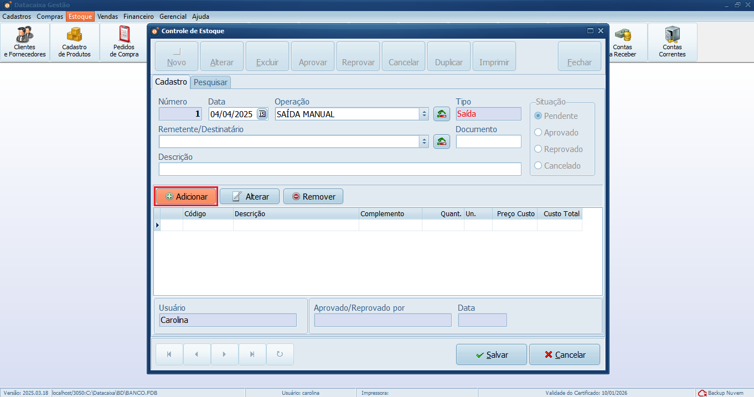Expand the Remetente/Destinatário dropdown

click(x=425, y=141)
